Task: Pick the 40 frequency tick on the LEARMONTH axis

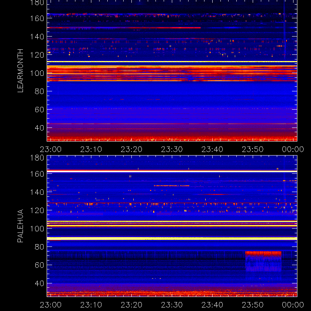Action: click(39, 128)
